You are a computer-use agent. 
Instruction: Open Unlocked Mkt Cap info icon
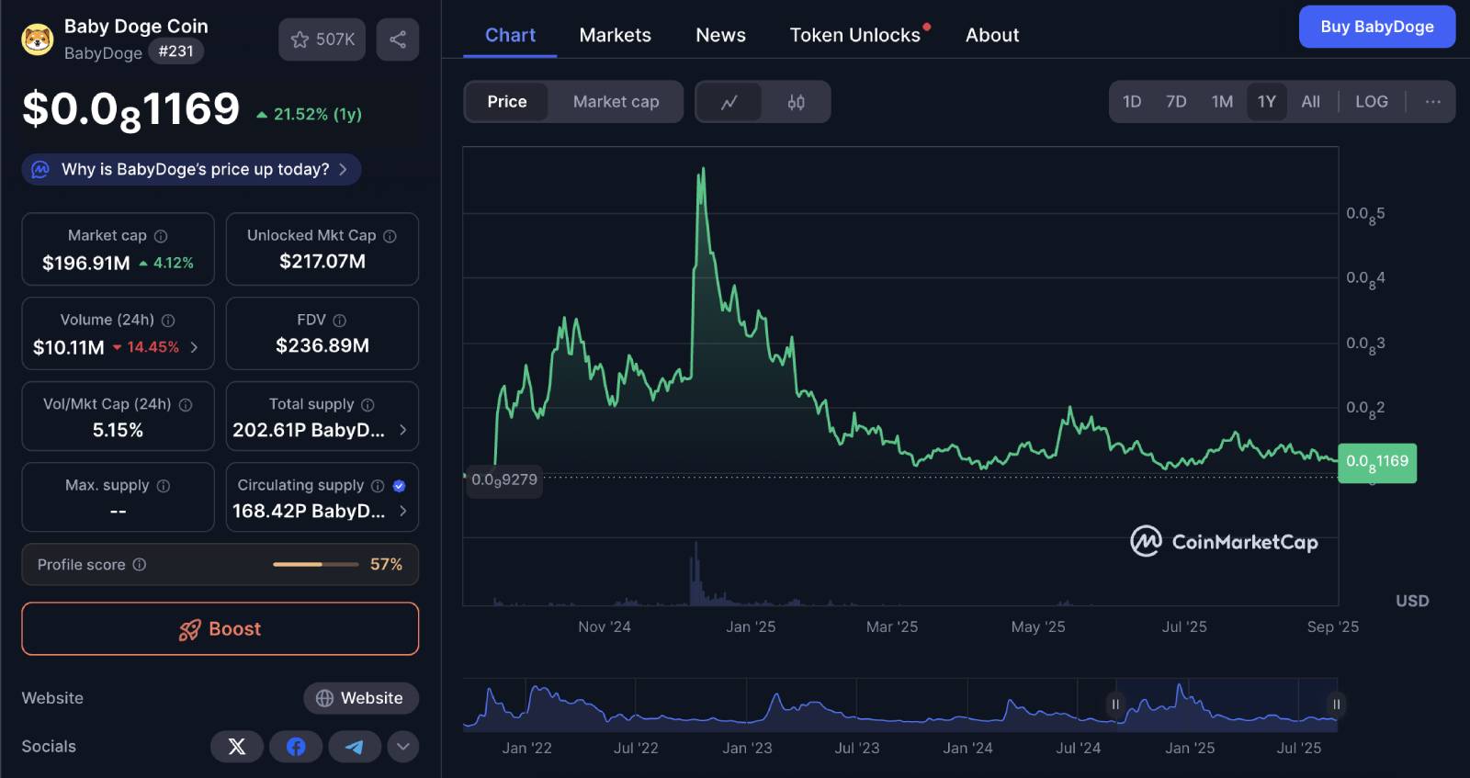[x=390, y=236]
